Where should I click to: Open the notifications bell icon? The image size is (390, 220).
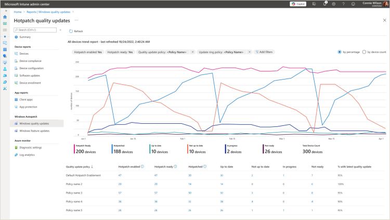coord(326,4)
